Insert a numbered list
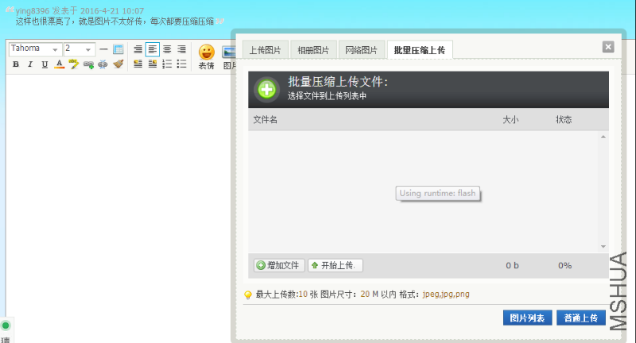The image size is (636, 343). click(167, 64)
